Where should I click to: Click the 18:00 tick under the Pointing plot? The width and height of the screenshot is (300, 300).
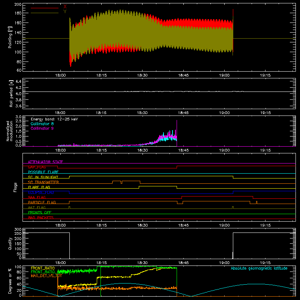click(x=60, y=75)
